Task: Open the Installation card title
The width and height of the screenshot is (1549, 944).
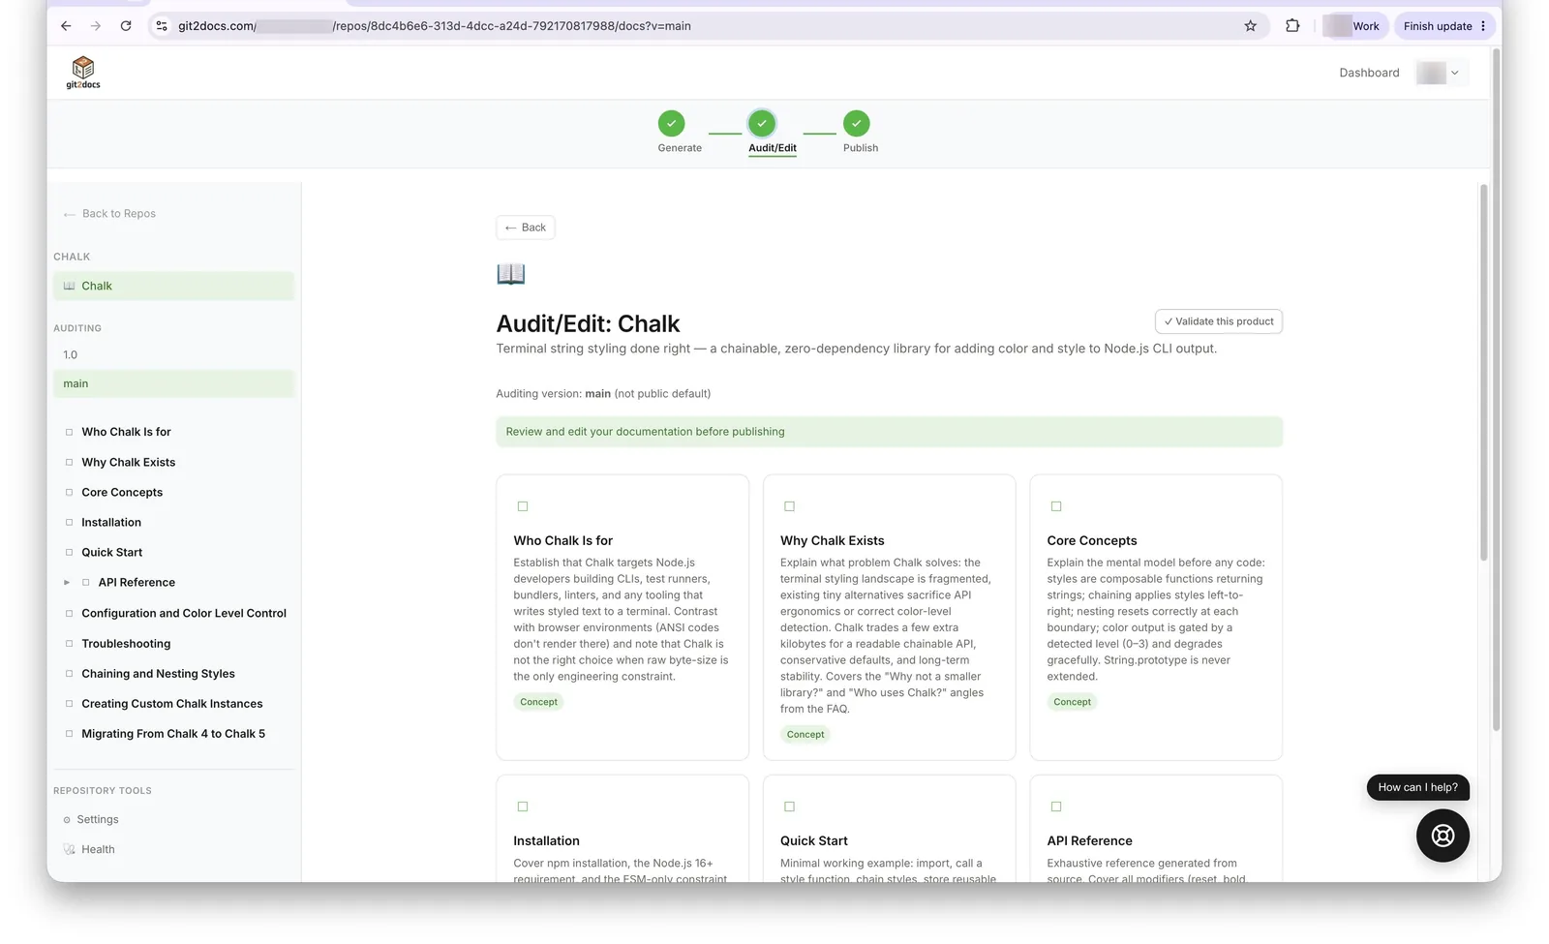Action: 546,840
